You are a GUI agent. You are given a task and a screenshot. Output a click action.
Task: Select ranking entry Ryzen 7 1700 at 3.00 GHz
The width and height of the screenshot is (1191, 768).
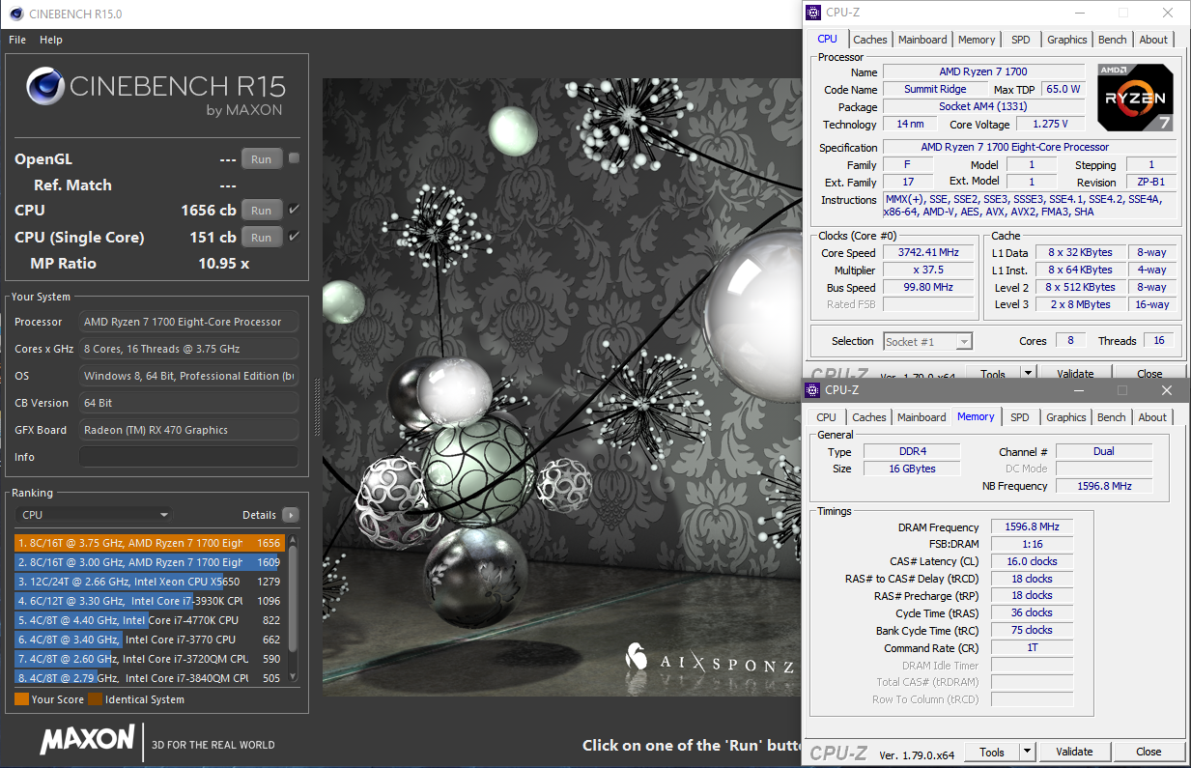149,562
